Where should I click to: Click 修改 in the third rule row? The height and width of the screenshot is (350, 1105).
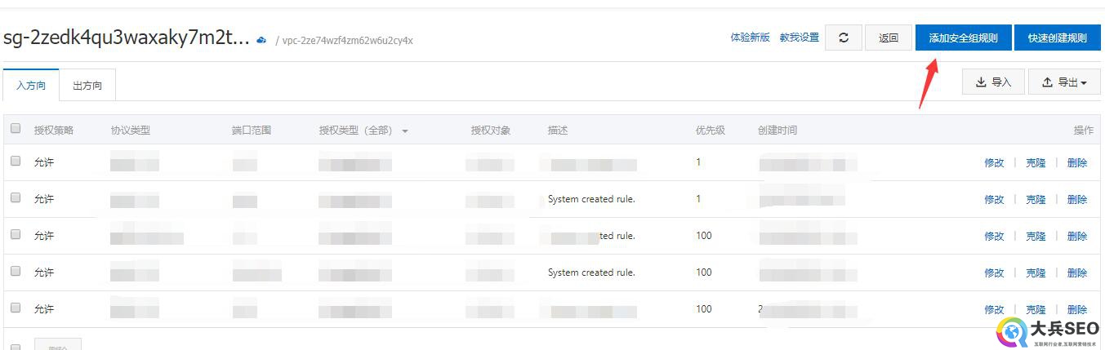tap(994, 236)
